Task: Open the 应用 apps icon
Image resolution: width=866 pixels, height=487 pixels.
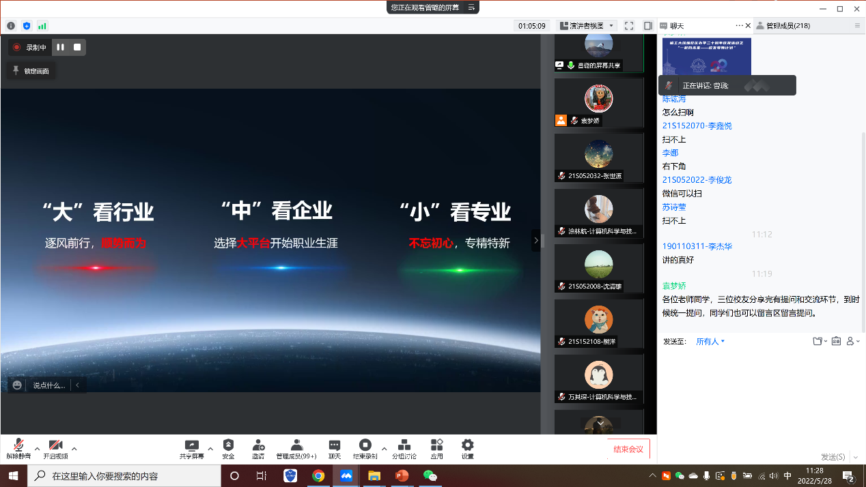Action: (x=436, y=445)
